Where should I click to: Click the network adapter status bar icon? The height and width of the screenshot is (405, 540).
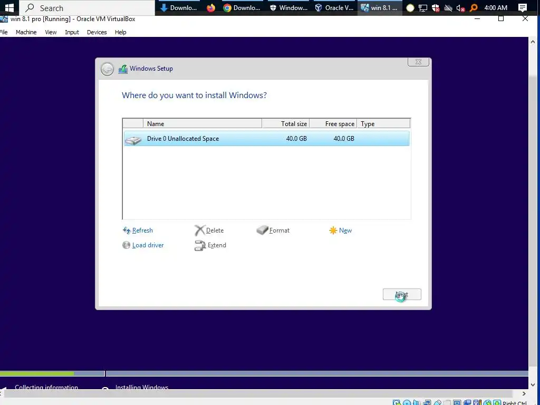427,402
